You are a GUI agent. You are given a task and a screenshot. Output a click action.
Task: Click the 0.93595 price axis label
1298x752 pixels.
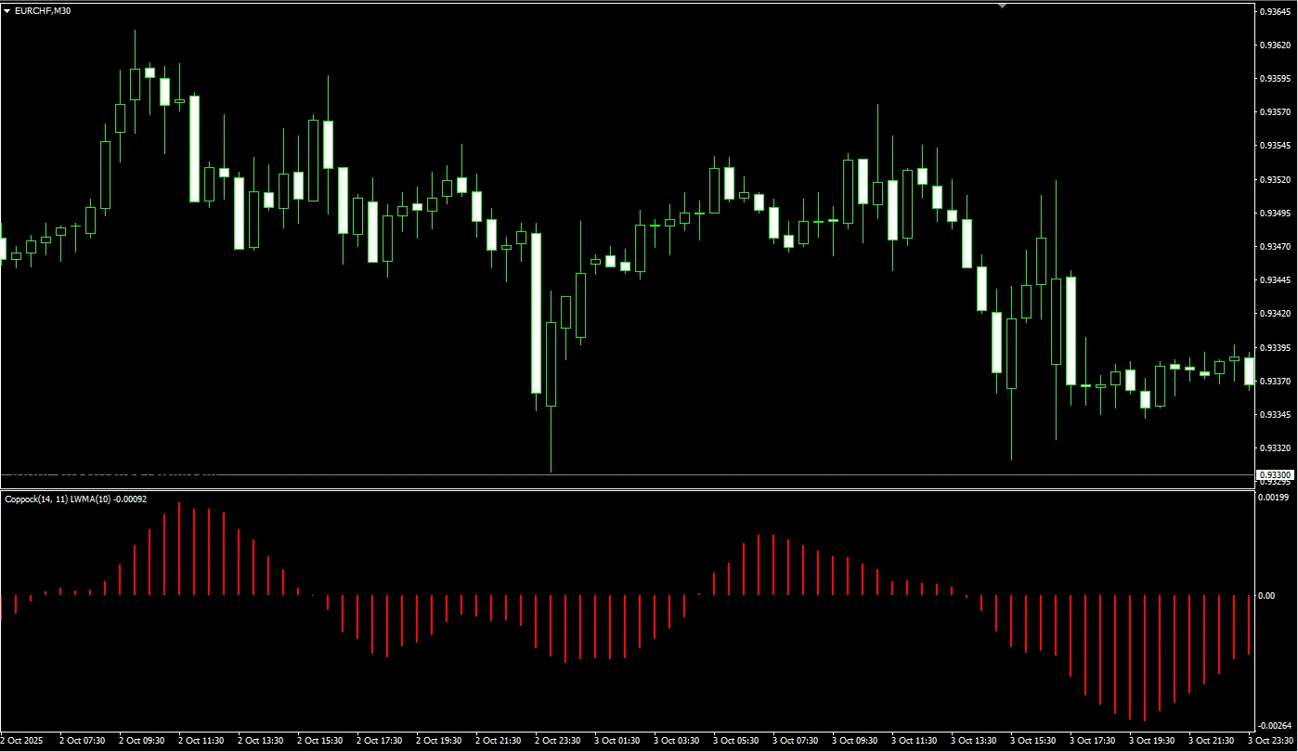[1276, 78]
